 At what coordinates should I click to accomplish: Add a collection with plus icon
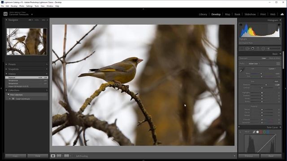tap(47, 90)
